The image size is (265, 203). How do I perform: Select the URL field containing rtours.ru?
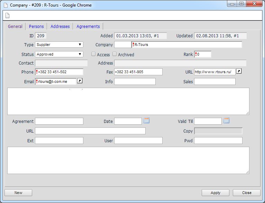214,72
